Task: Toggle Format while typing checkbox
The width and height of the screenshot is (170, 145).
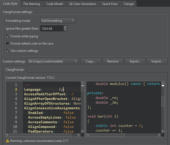Action: (7, 36)
